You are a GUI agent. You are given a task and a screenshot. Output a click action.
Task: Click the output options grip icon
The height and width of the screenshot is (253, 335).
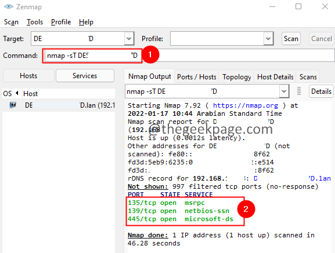[299, 91]
